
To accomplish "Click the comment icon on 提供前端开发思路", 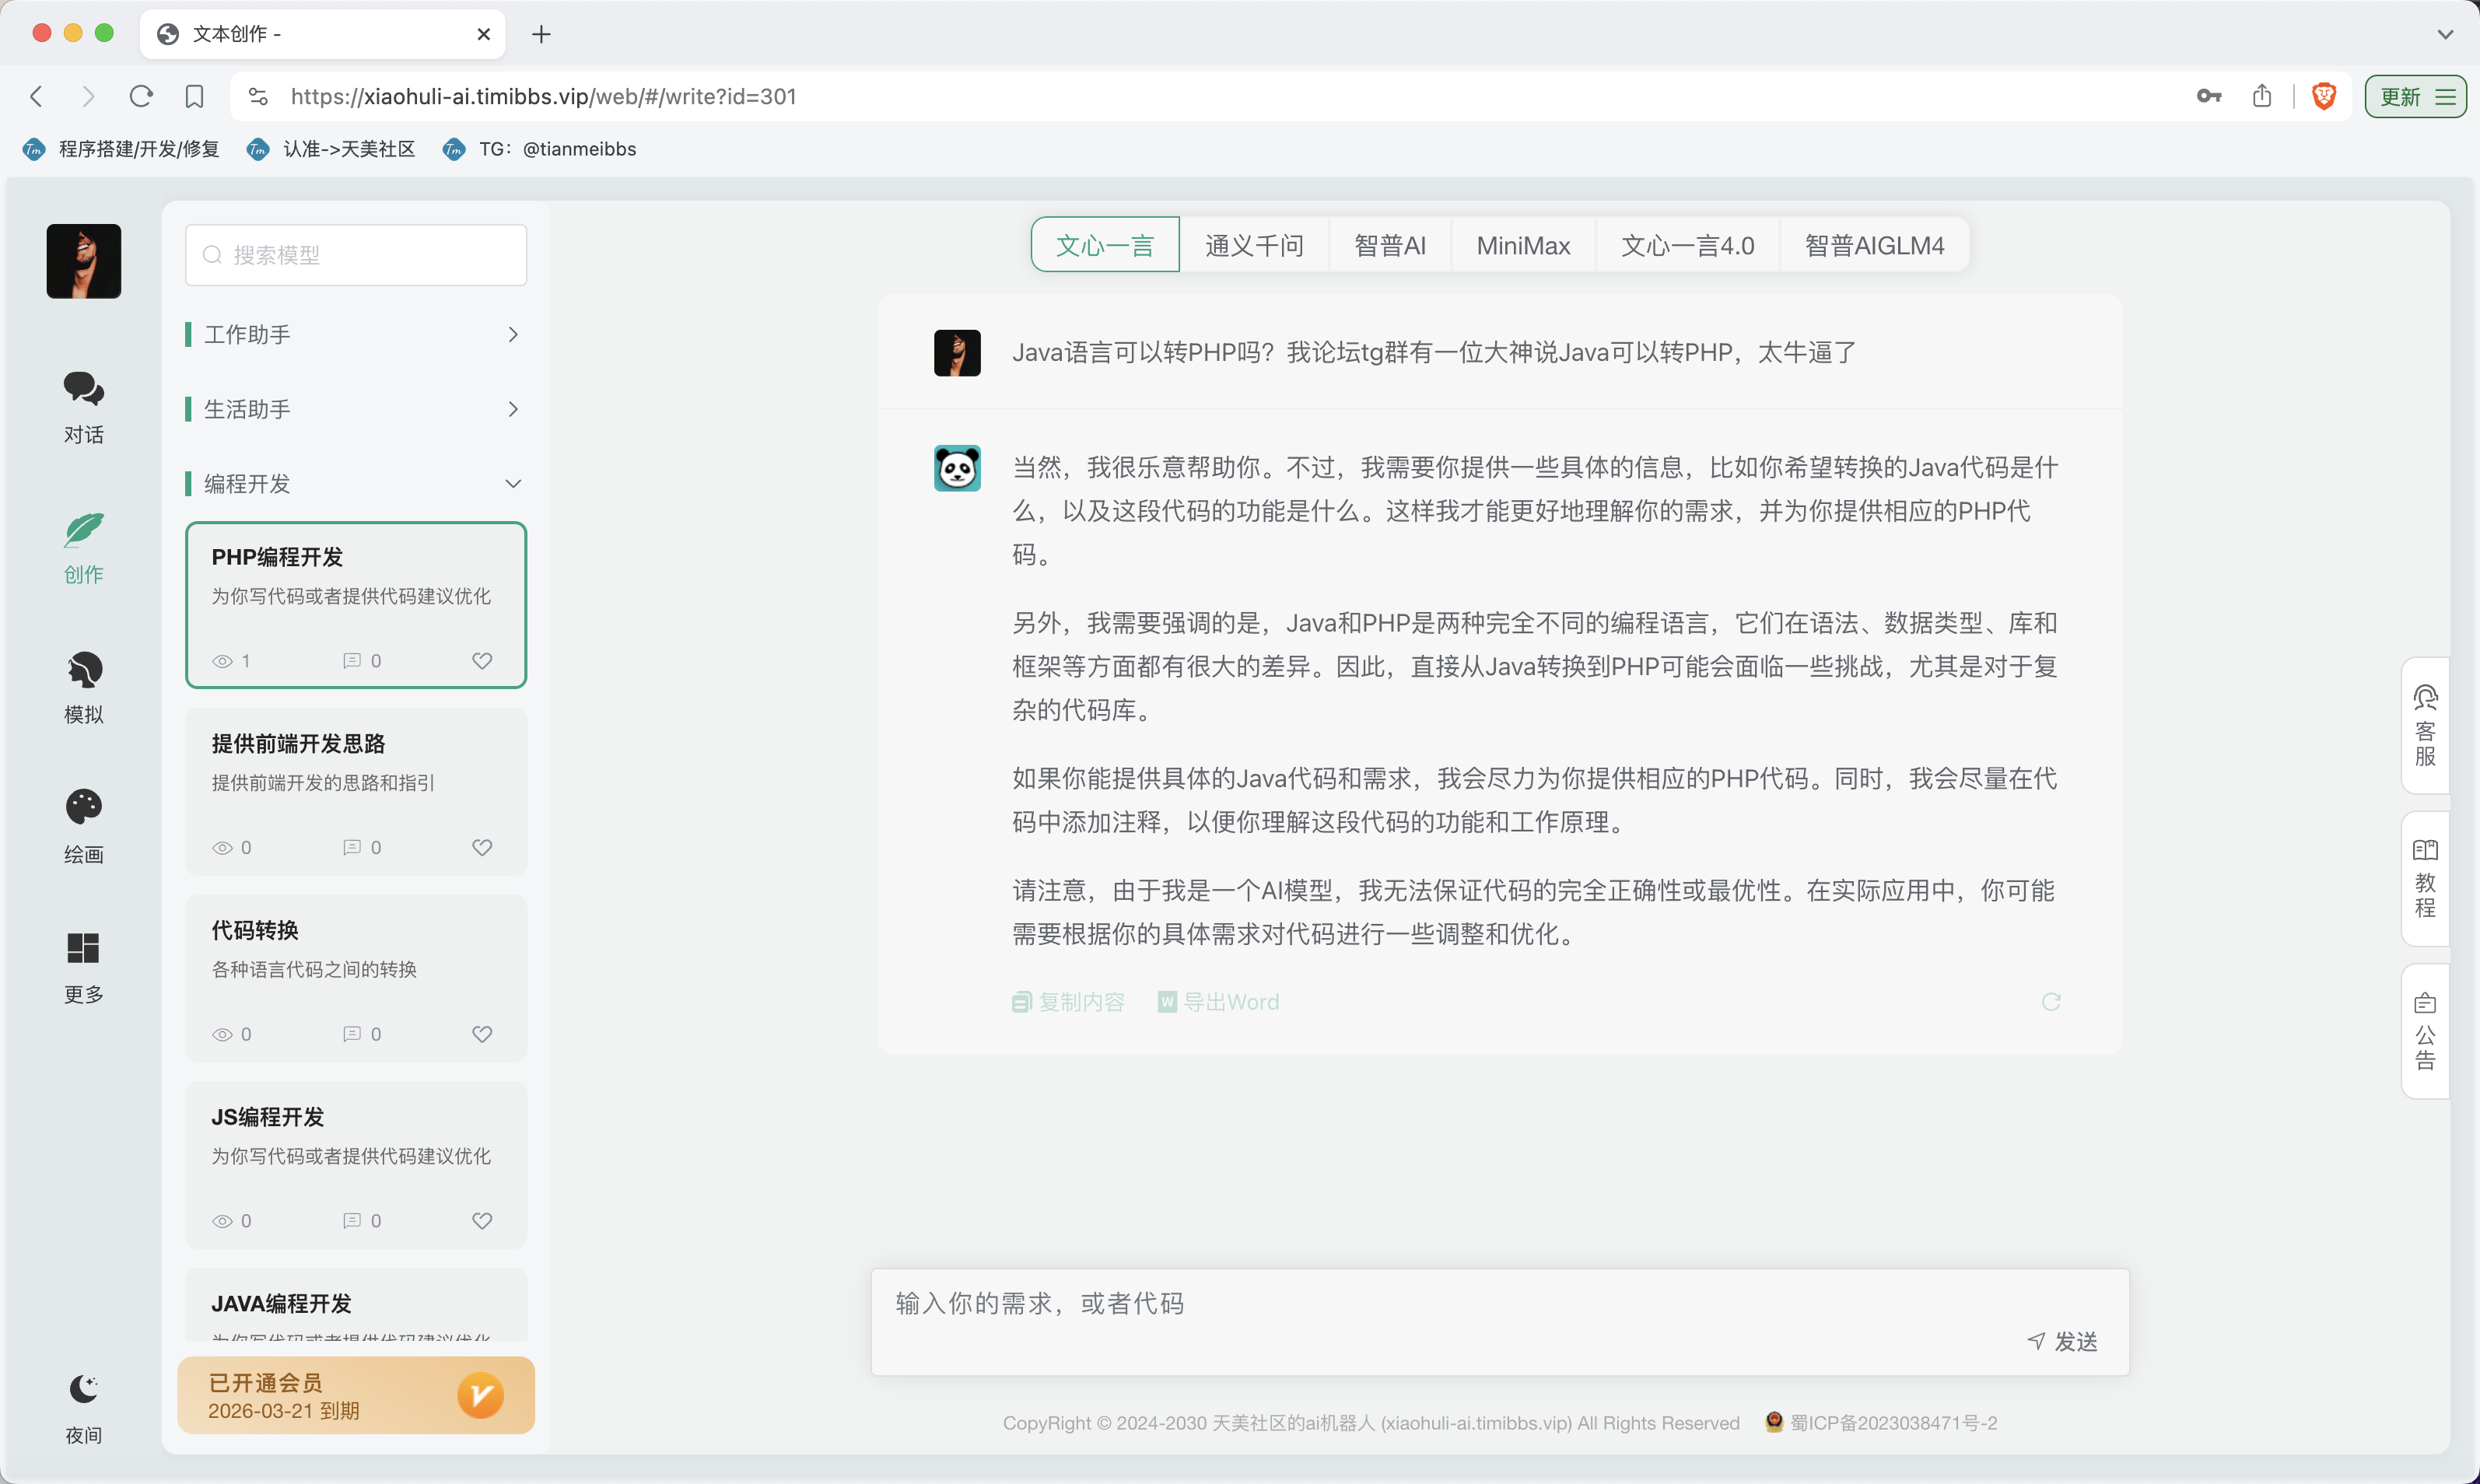I will click(352, 847).
